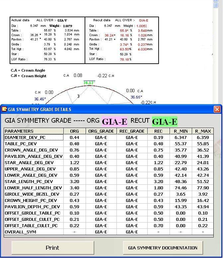223x258 pixels.
Task: Click green crown angle 36.63° on diagram
Action: [89, 83]
